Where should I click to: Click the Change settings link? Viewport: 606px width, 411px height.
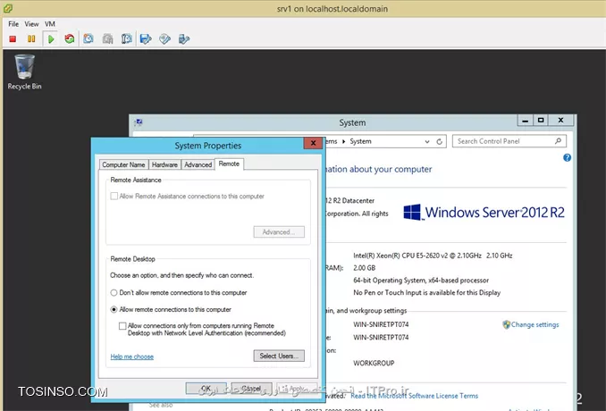tap(534, 324)
